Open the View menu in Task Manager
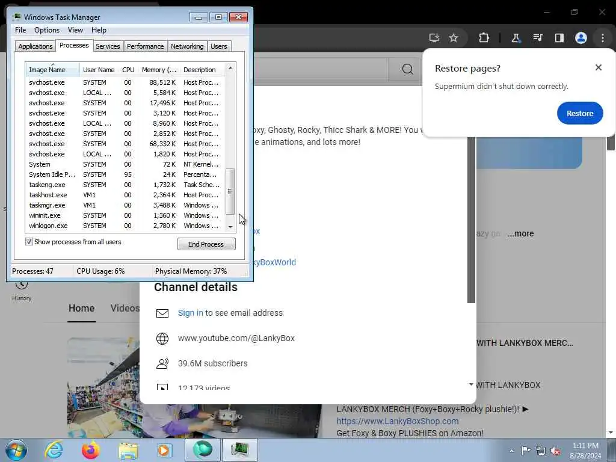The height and width of the screenshot is (462, 616). coord(75,30)
